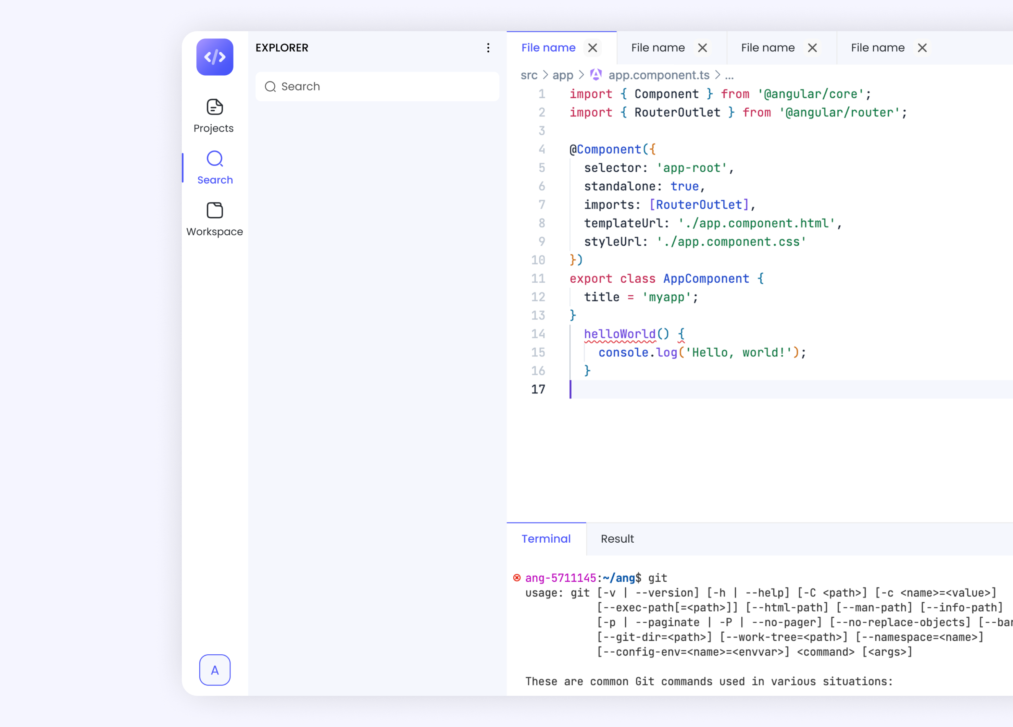Open the Workspace sidebar icon
The width and height of the screenshot is (1013, 727).
215,210
